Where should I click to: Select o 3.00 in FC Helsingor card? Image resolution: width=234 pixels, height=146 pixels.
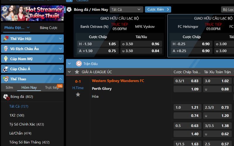(224, 44)
